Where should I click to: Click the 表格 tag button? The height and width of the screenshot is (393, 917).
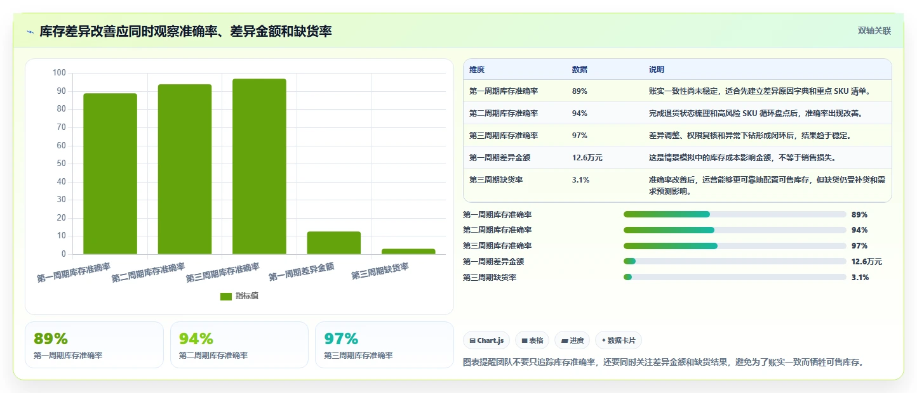tap(532, 340)
